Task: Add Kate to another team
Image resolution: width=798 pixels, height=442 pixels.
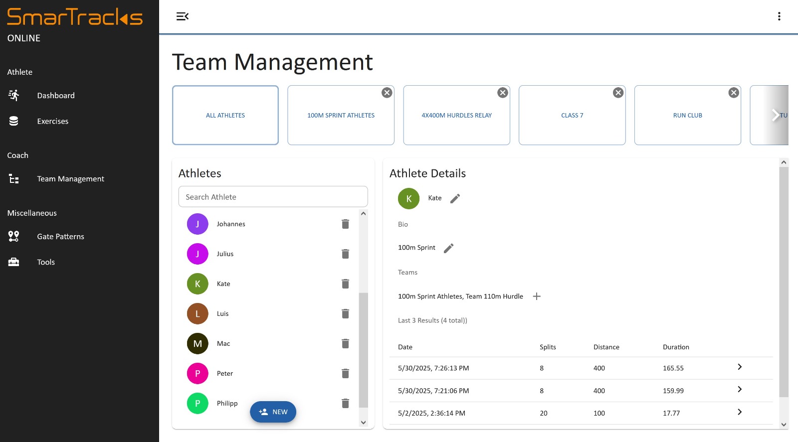Action: click(537, 296)
